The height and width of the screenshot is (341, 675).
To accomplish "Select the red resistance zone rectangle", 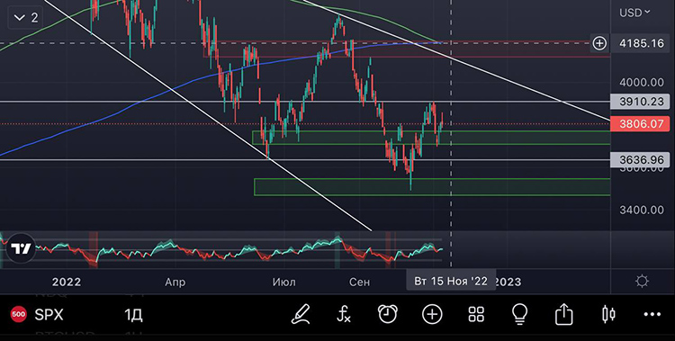I will coord(407,49).
